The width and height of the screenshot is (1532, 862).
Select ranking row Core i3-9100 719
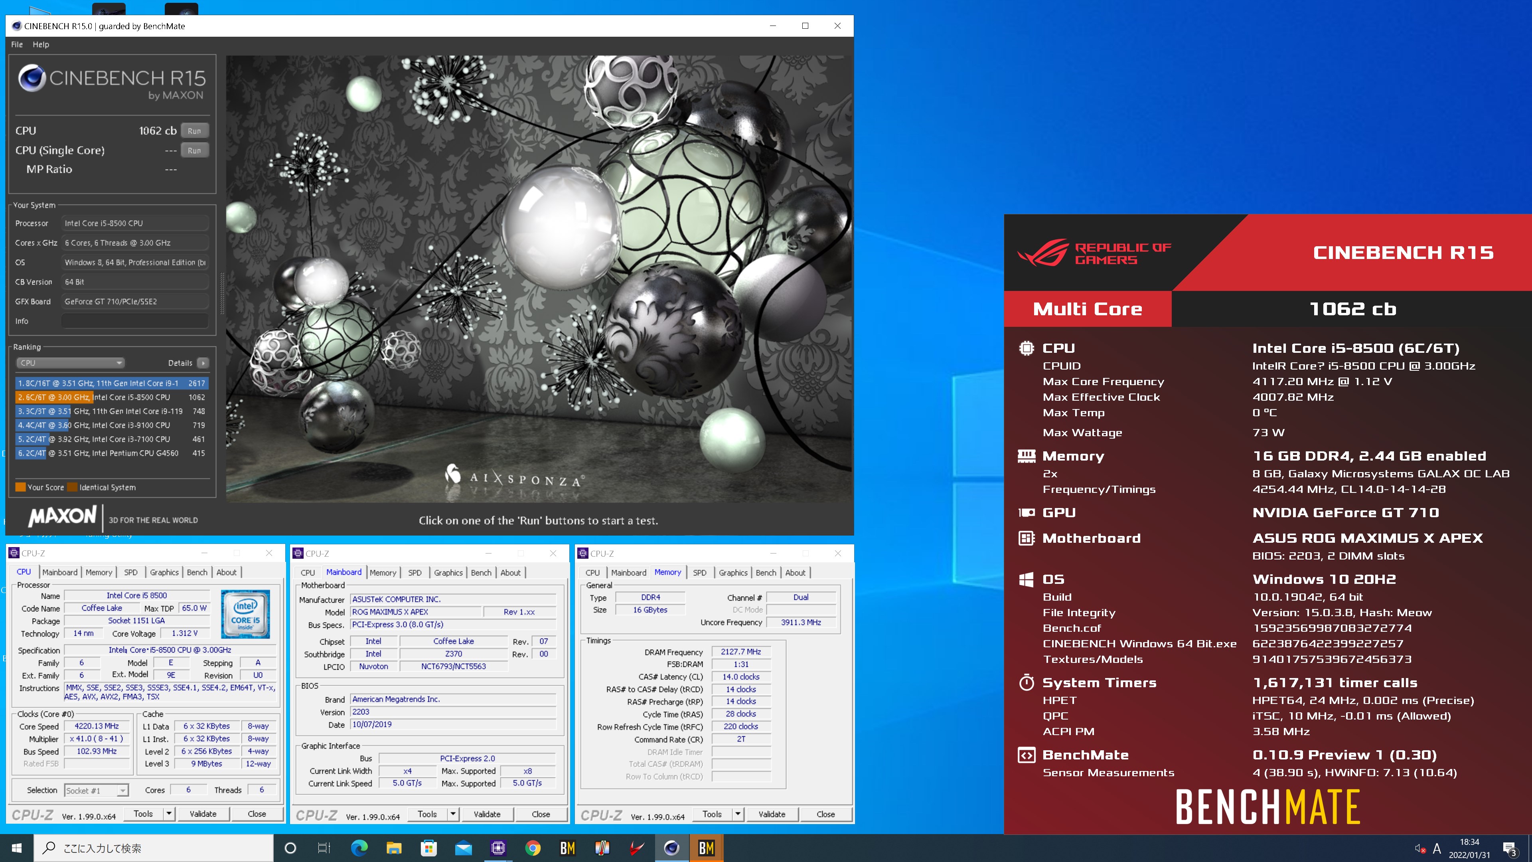click(112, 425)
